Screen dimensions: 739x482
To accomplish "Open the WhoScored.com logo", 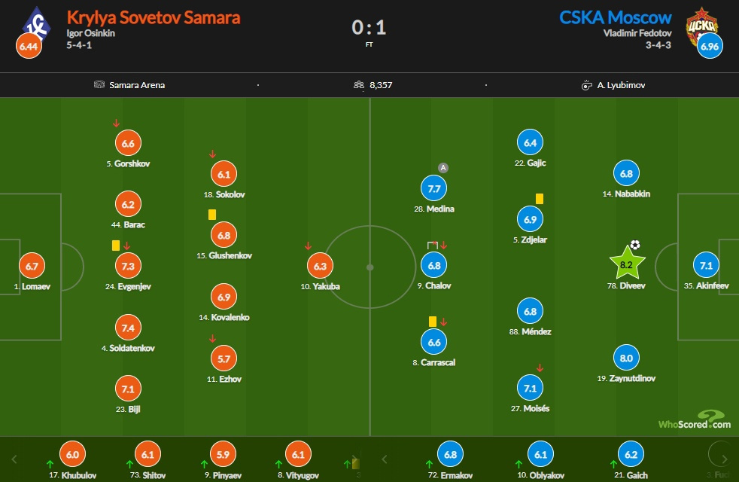I will click(x=694, y=420).
